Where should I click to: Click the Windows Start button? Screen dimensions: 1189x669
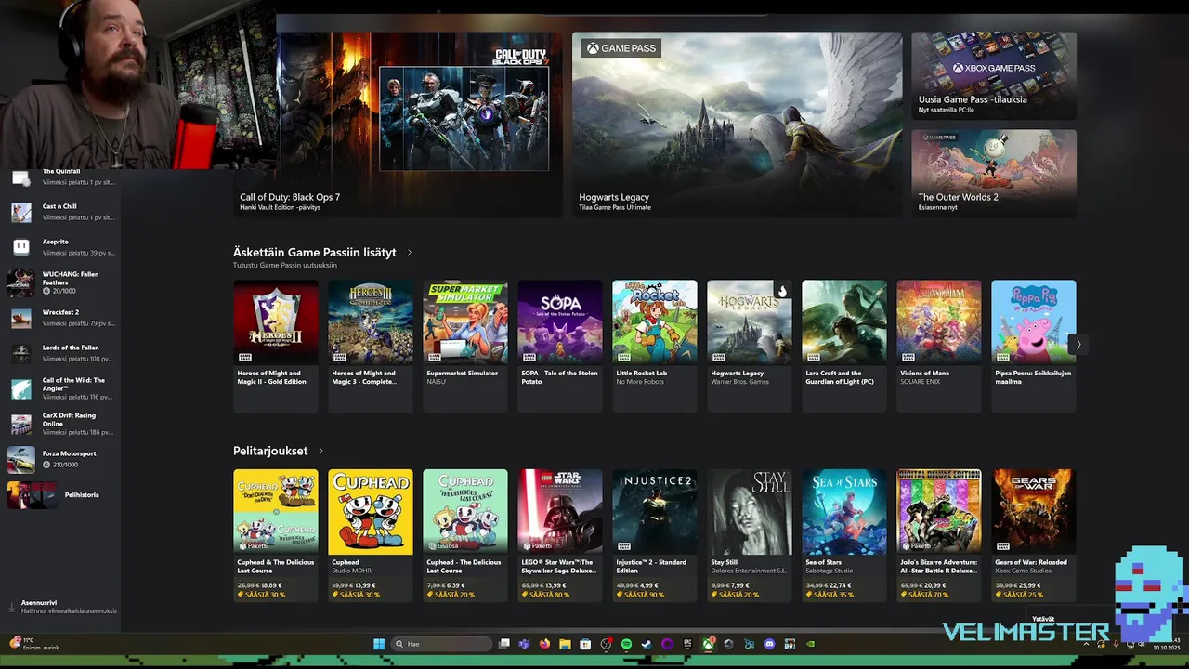[x=379, y=644]
